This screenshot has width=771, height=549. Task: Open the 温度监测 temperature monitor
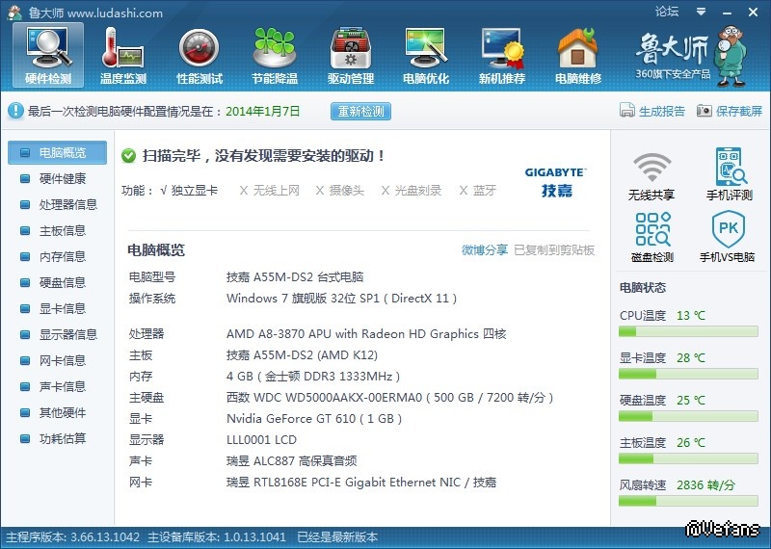tap(123, 56)
